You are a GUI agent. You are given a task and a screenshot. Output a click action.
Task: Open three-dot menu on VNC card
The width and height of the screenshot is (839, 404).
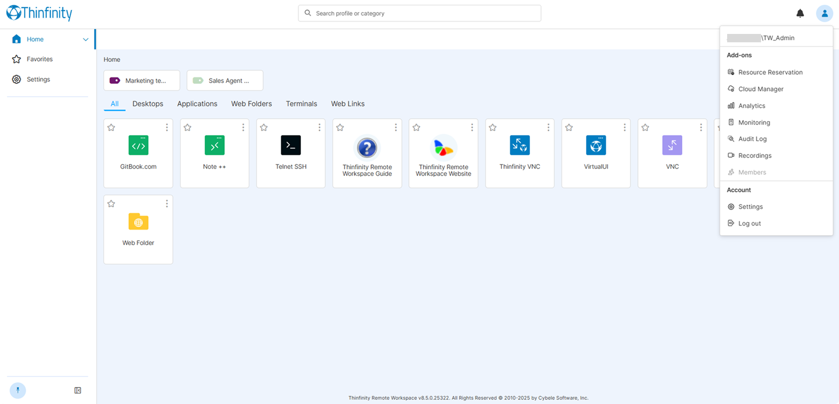pos(701,127)
